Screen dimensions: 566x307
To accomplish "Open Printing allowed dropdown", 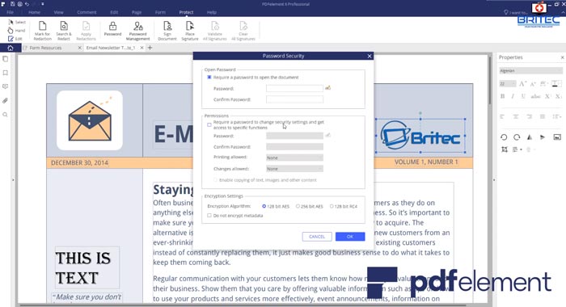I will (294, 158).
